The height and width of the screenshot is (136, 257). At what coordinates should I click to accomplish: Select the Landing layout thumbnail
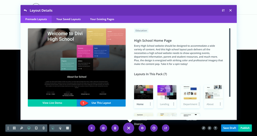[167, 92]
